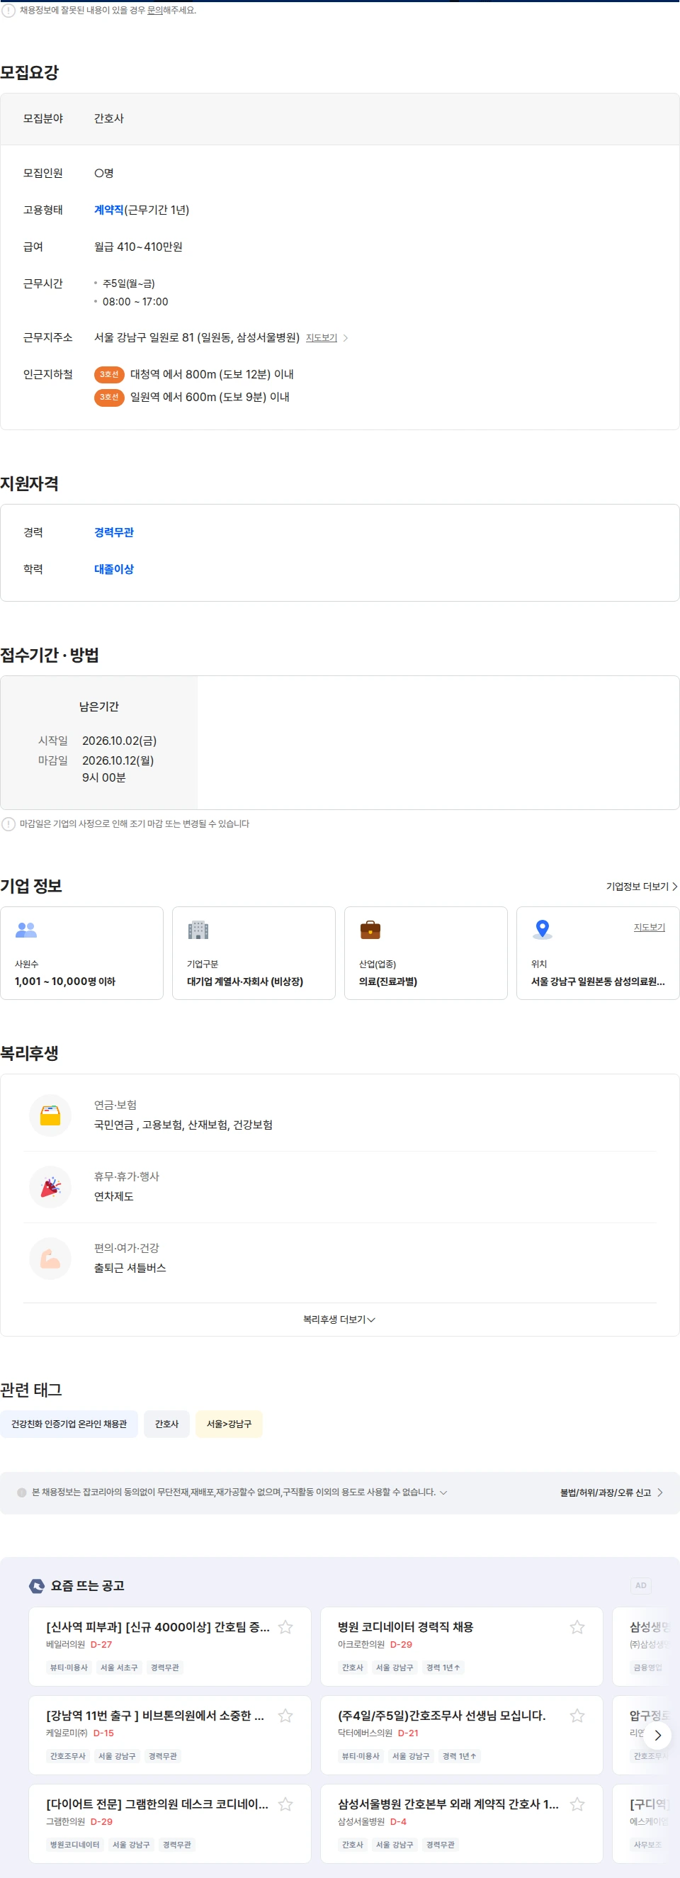The image size is (680, 1878).
Task: Open 기업정보 더보기 link
Action: (x=641, y=887)
